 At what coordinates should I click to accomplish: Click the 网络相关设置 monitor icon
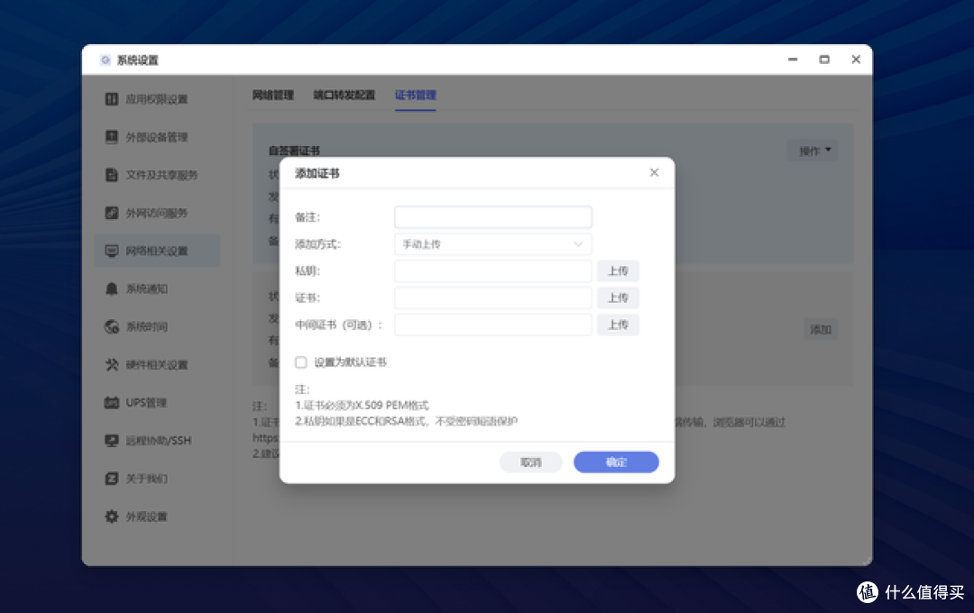click(x=112, y=251)
